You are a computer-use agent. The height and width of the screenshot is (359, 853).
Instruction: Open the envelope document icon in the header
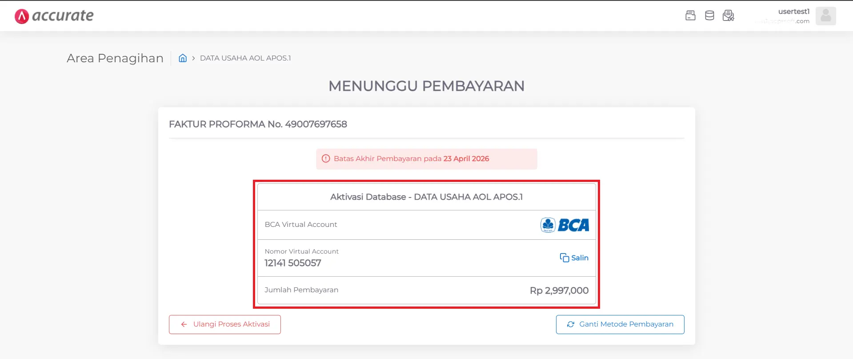(x=728, y=16)
